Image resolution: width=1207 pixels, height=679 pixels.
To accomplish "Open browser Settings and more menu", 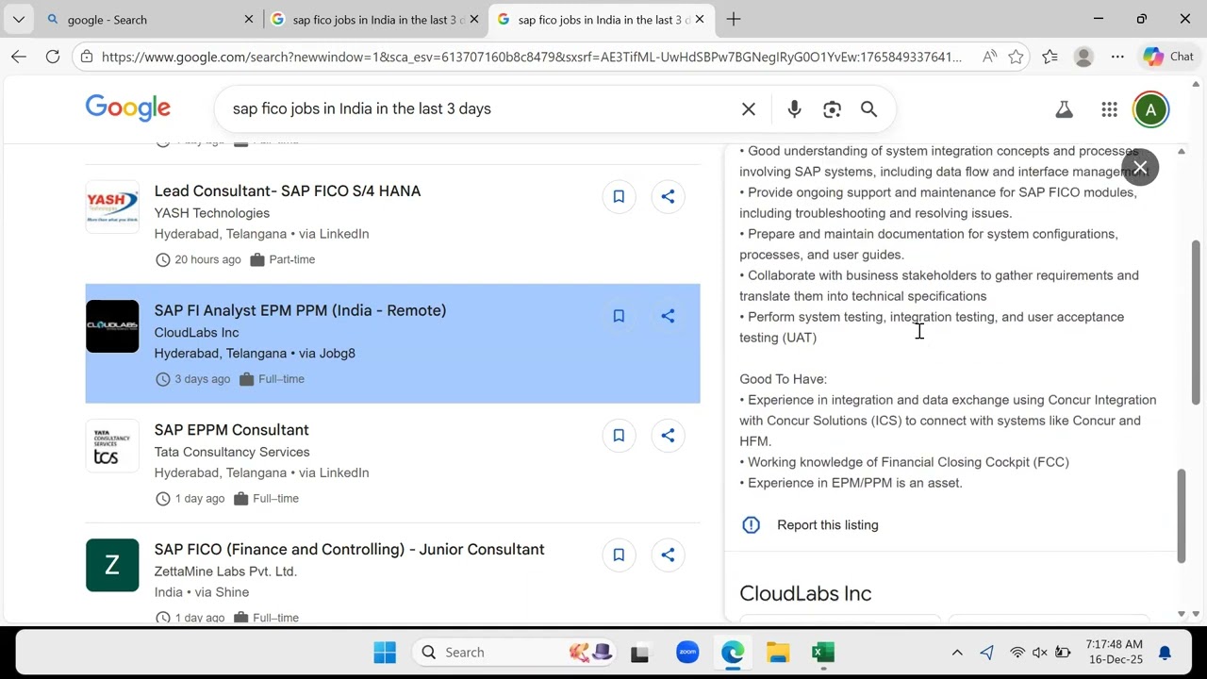I will [1117, 57].
